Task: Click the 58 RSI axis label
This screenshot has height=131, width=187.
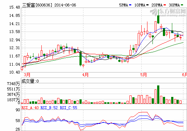Action: coord(18,121)
